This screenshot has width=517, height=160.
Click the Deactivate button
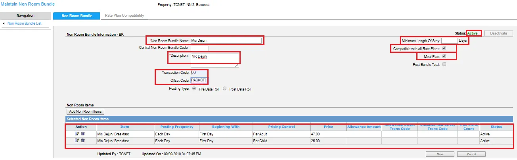pyautogui.click(x=498, y=33)
